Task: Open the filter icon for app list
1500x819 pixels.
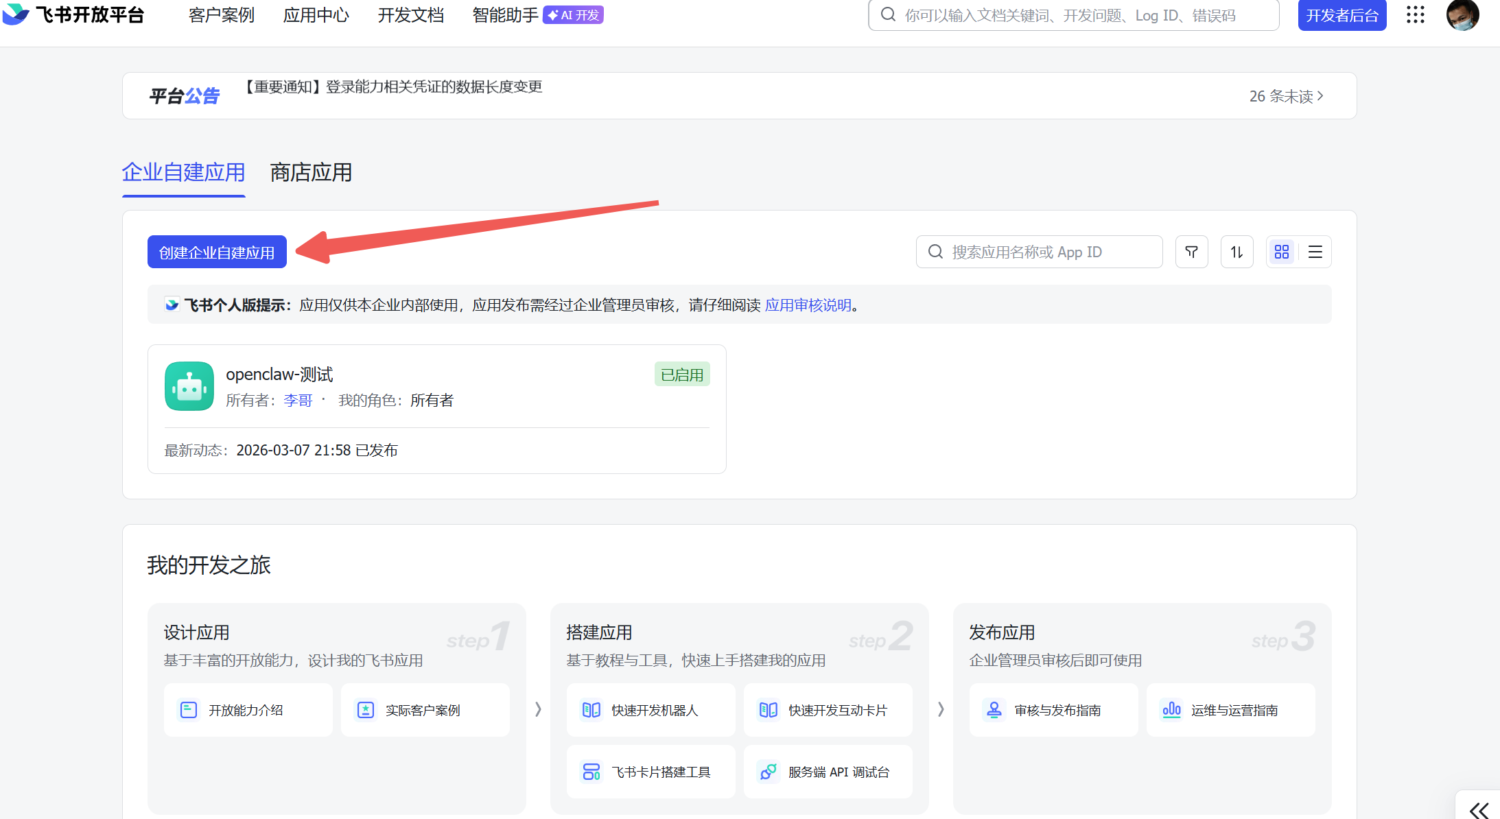Action: point(1192,252)
